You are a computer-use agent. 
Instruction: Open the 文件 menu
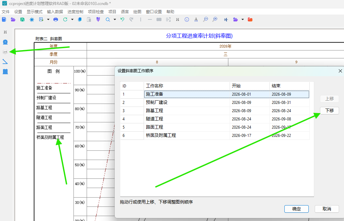pyautogui.click(x=6, y=12)
